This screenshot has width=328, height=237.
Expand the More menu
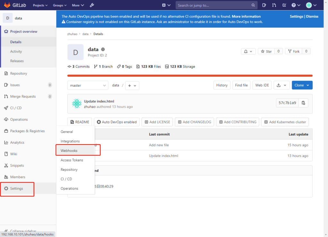coord(78,5)
